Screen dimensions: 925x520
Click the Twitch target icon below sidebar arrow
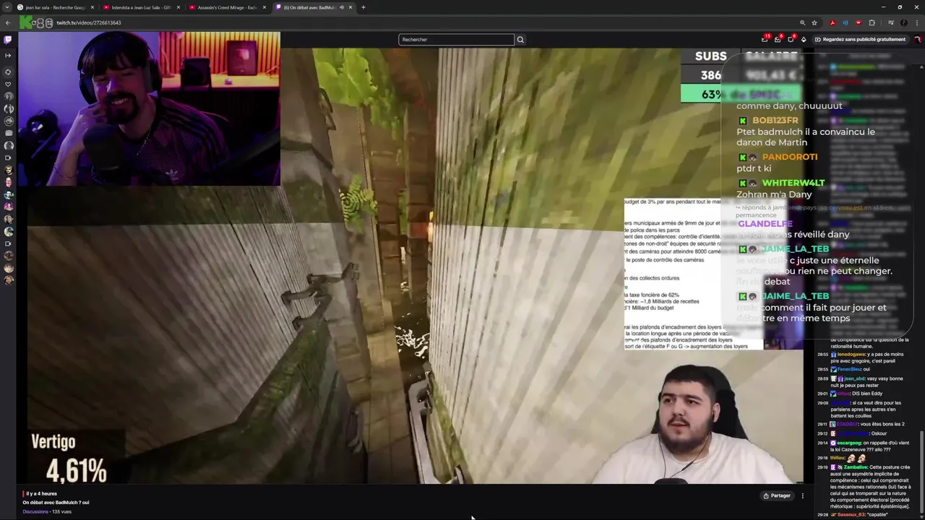click(x=8, y=71)
